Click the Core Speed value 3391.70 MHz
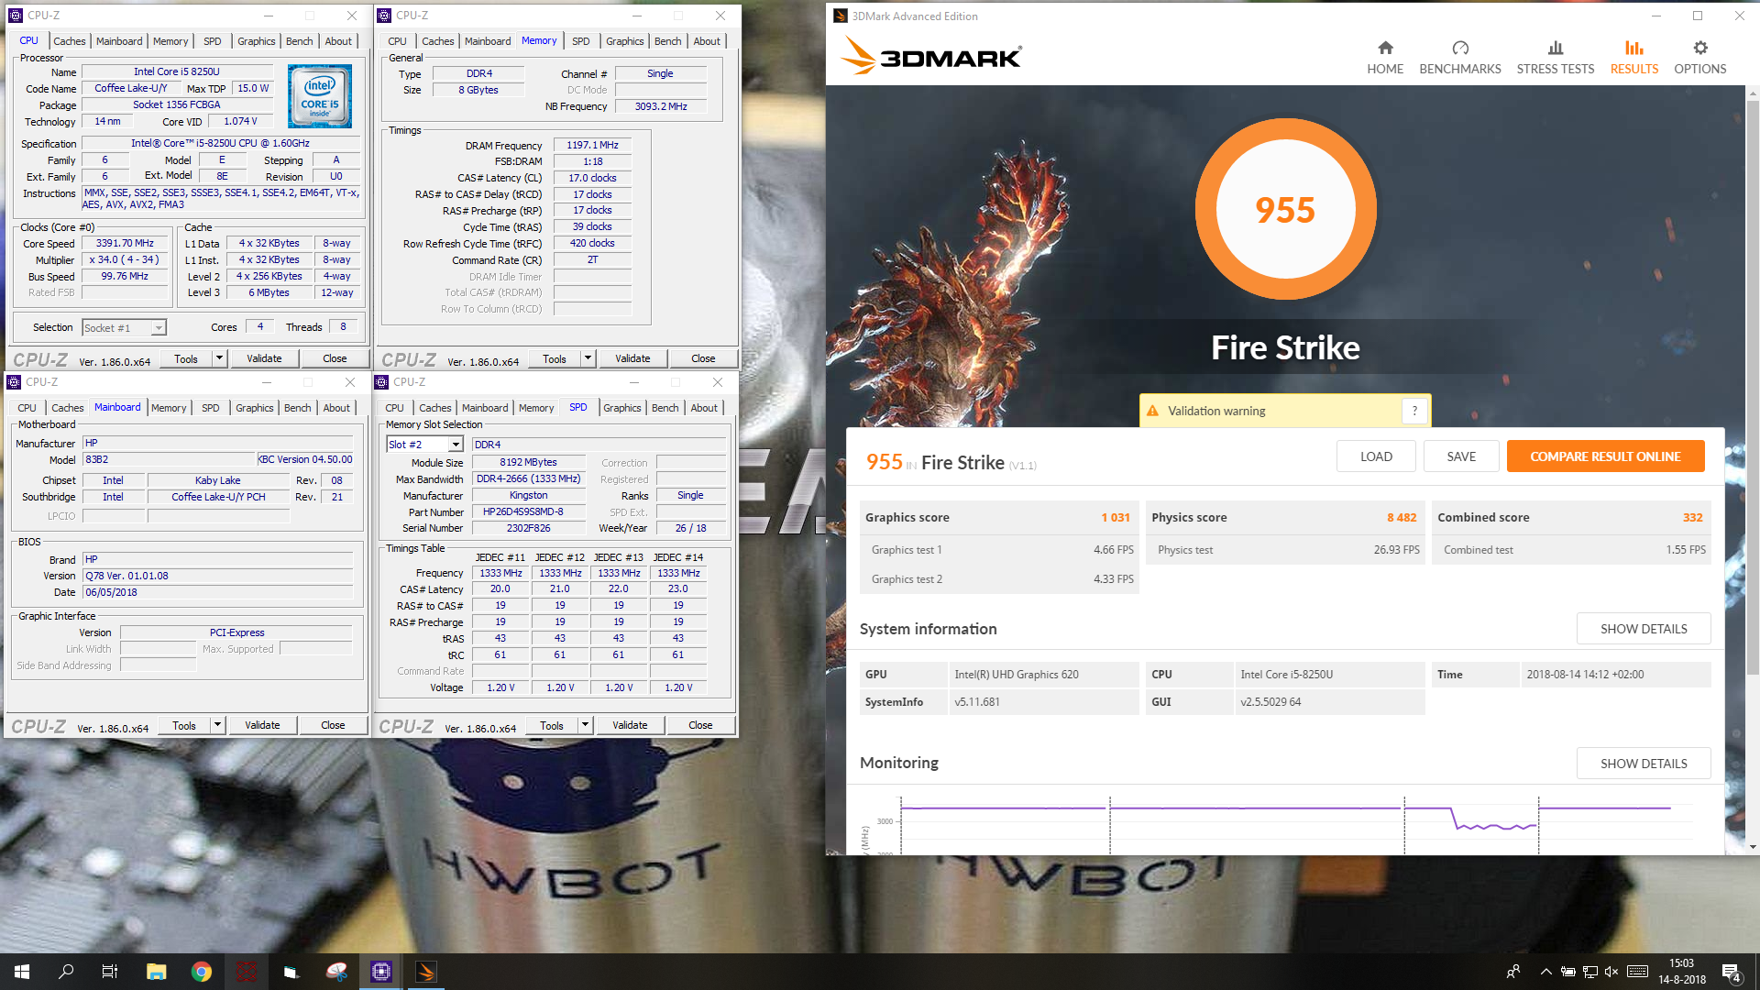The width and height of the screenshot is (1760, 990). click(x=126, y=244)
